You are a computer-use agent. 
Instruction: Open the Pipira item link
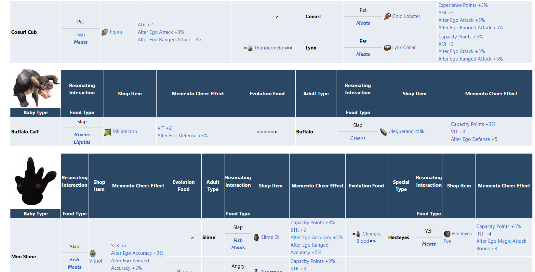point(116,32)
